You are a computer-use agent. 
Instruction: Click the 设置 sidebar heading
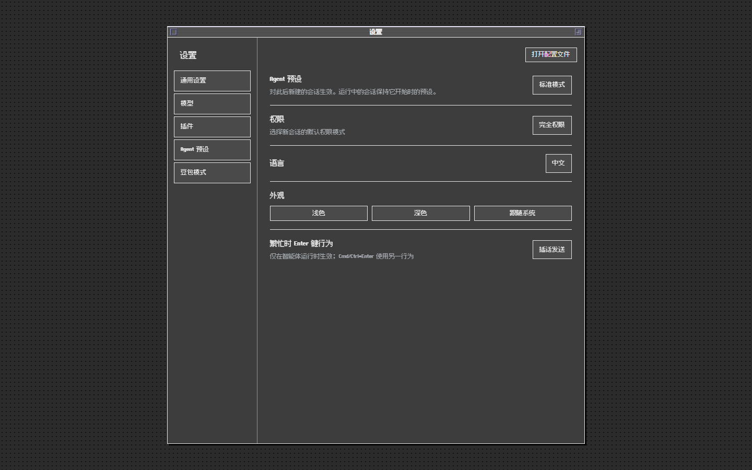click(x=188, y=55)
